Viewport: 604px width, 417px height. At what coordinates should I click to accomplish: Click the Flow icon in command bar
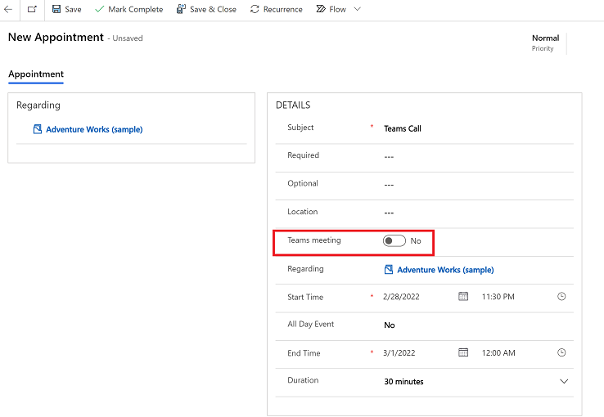[321, 9]
